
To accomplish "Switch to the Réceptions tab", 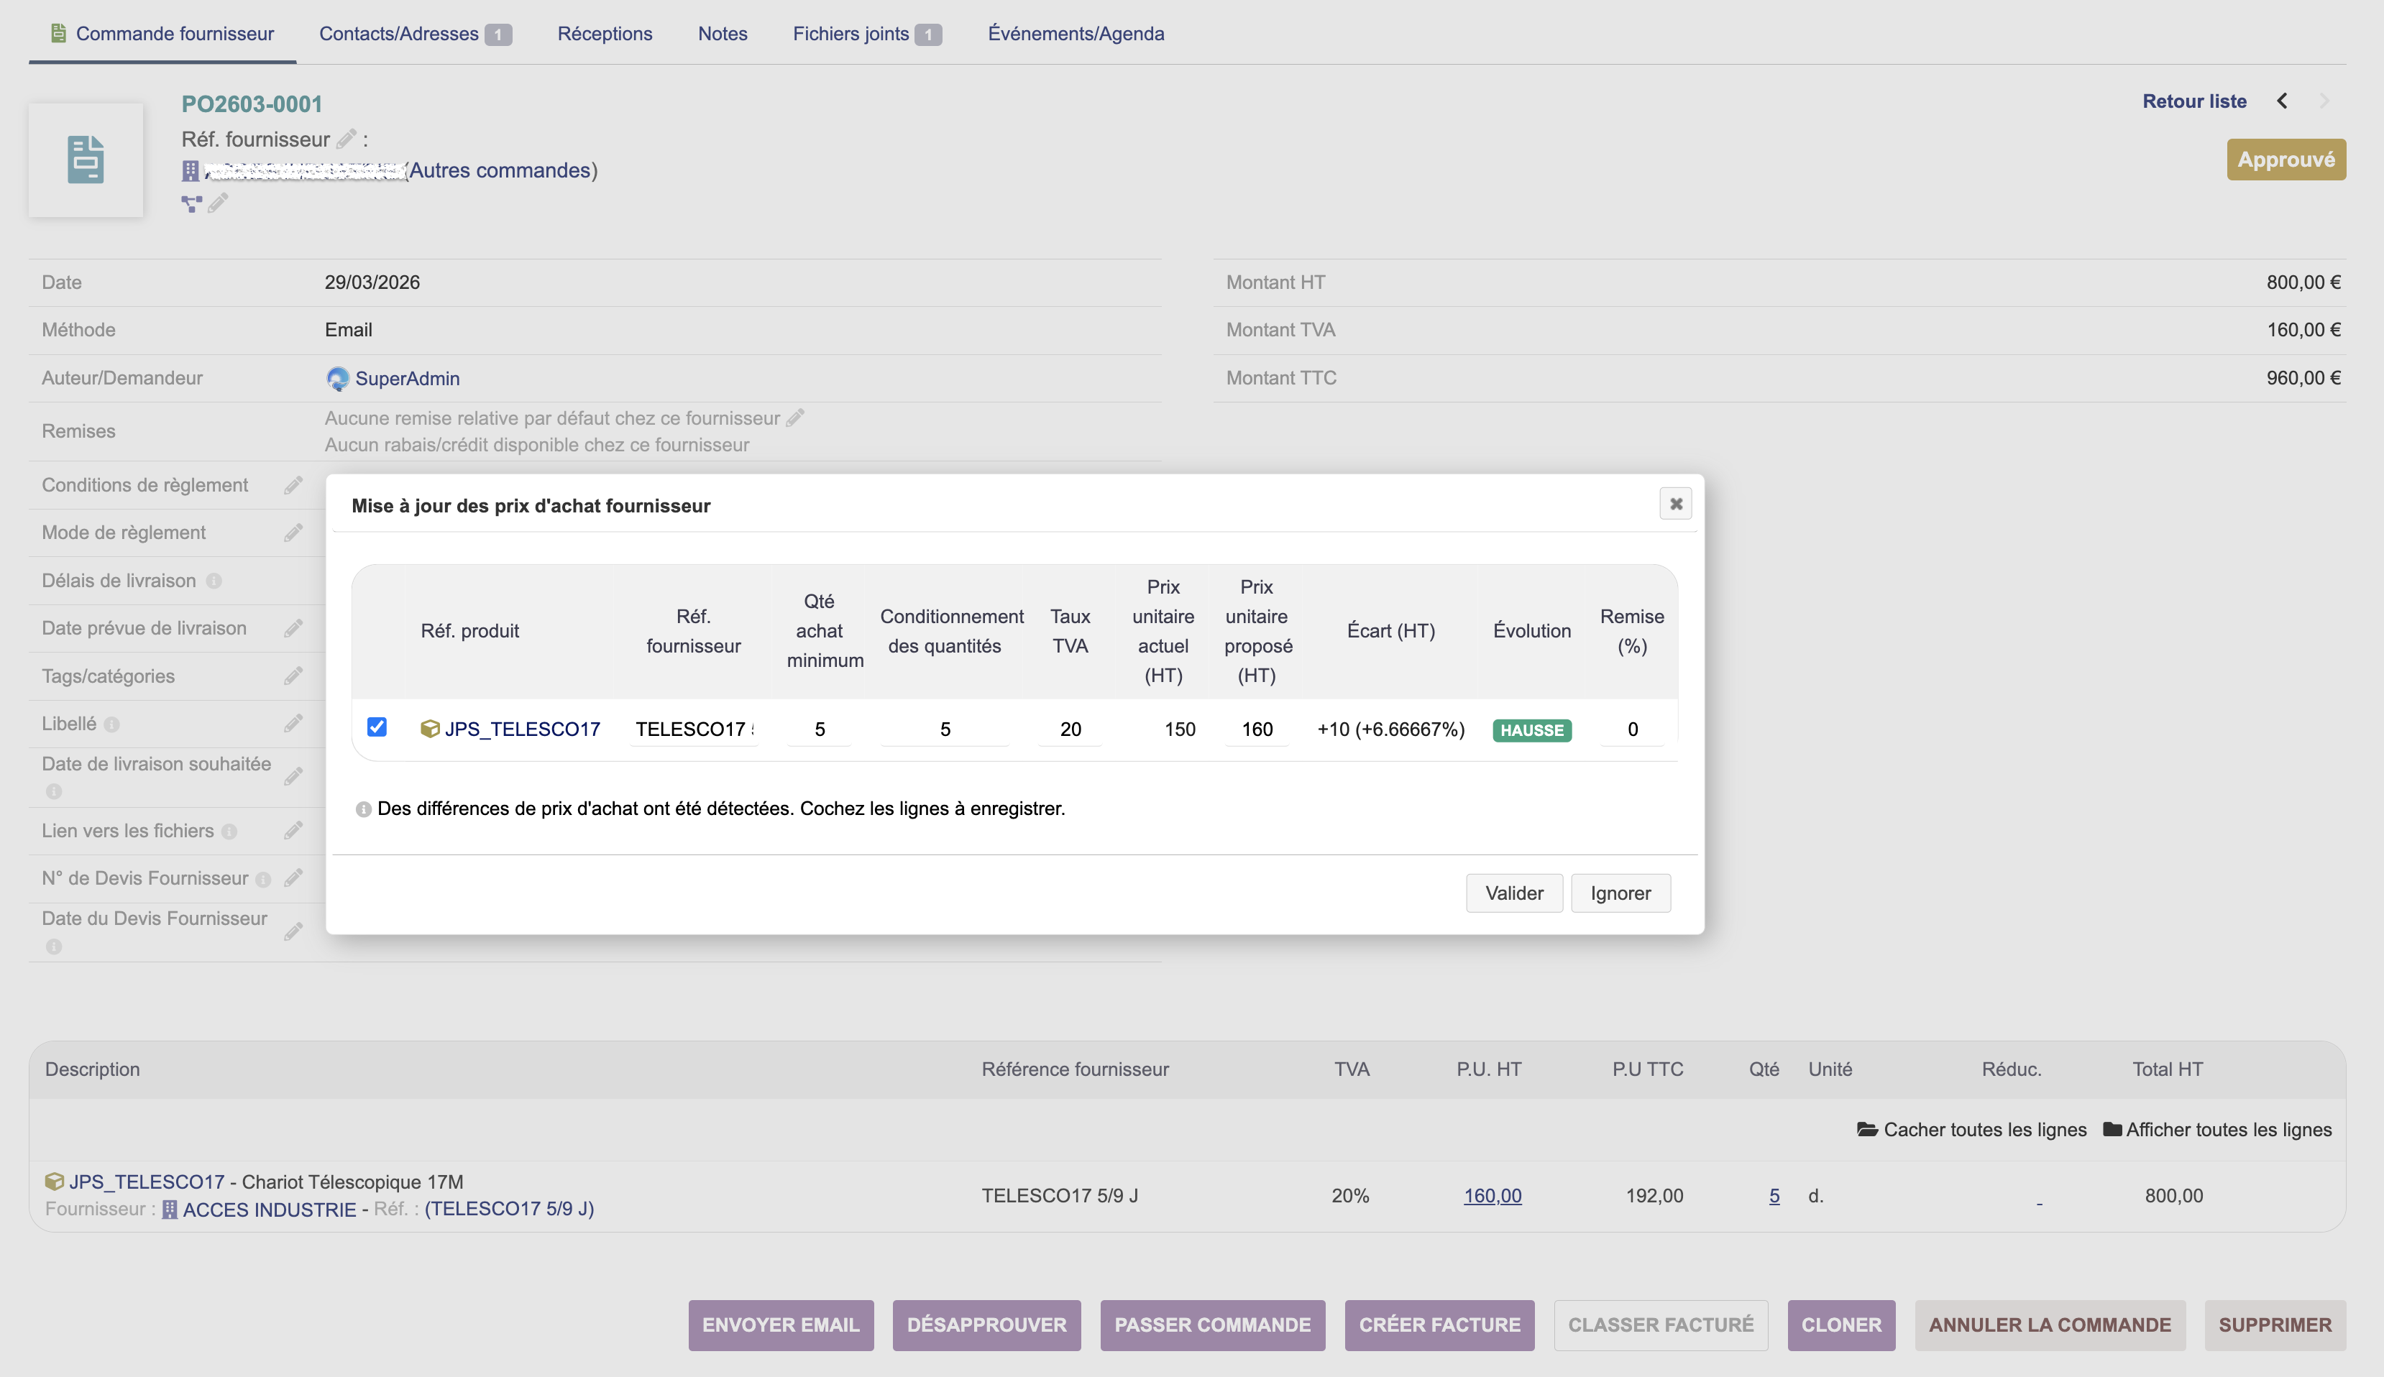I will pos(605,34).
